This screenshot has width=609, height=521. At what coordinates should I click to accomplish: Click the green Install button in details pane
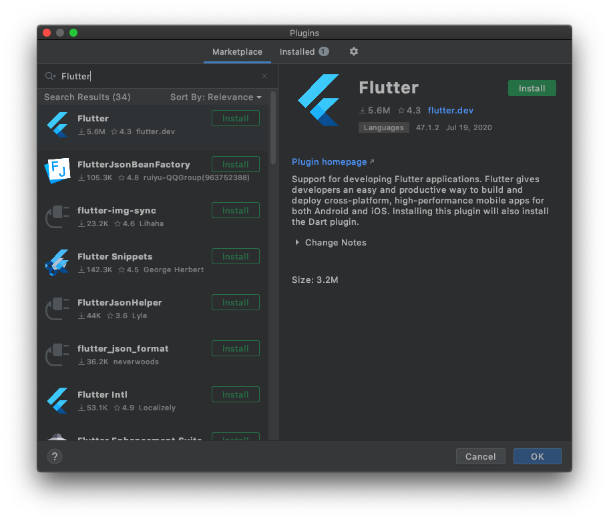coord(532,88)
